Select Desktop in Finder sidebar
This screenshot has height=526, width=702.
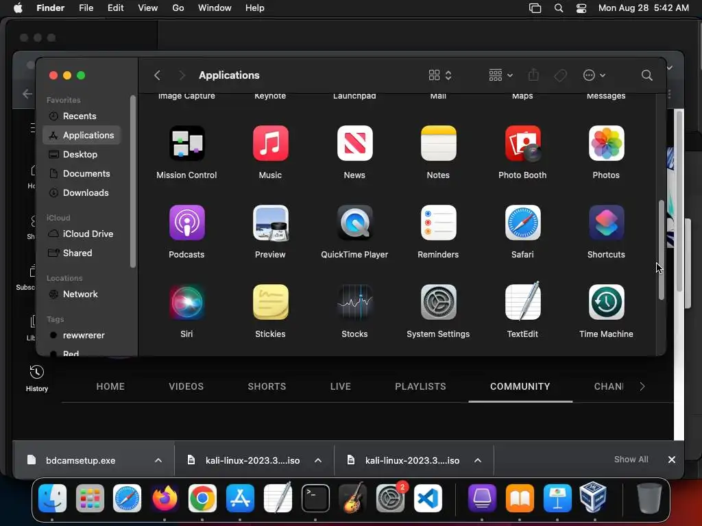pyautogui.click(x=82, y=154)
